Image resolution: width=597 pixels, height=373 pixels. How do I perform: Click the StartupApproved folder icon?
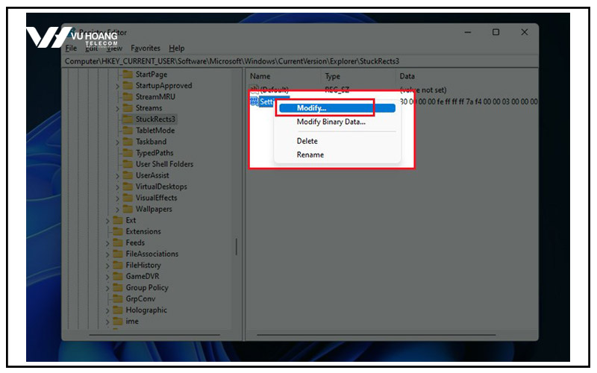128,85
